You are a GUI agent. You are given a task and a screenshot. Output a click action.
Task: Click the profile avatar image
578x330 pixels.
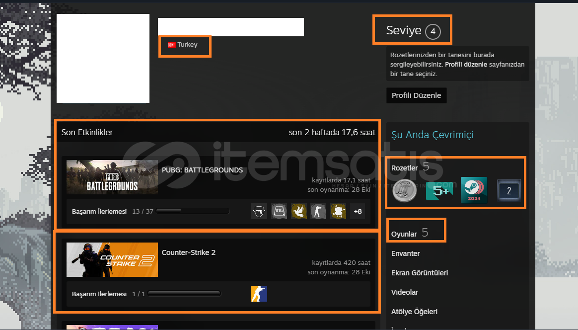[x=103, y=58]
